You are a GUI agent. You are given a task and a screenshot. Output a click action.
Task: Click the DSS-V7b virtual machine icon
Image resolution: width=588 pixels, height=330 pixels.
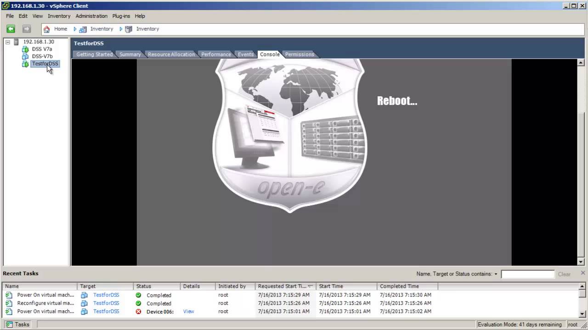25,56
